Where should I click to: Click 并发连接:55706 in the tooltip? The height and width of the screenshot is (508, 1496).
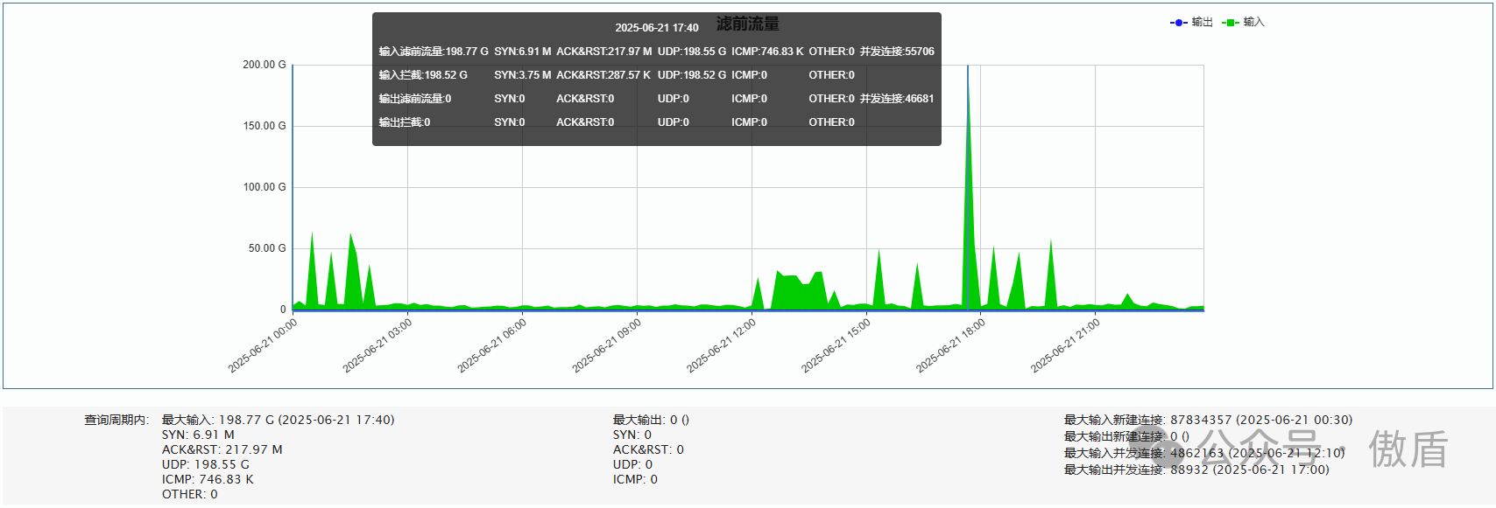(x=897, y=52)
